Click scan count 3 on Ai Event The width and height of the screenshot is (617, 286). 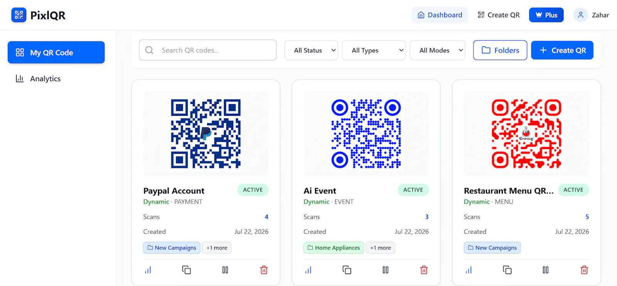pyautogui.click(x=427, y=217)
